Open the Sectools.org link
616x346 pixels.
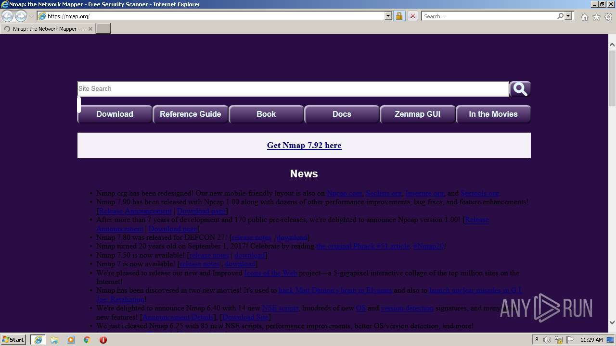(480, 193)
